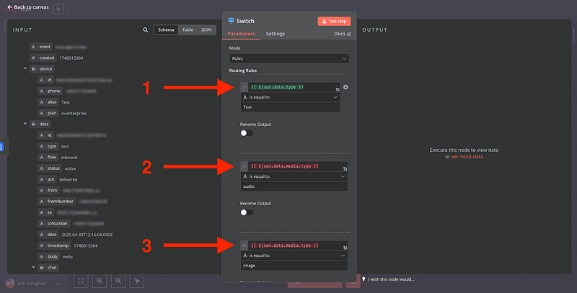
Task: Toggle Rename Output for the audio rule
Action: pyautogui.click(x=247, y=212)
